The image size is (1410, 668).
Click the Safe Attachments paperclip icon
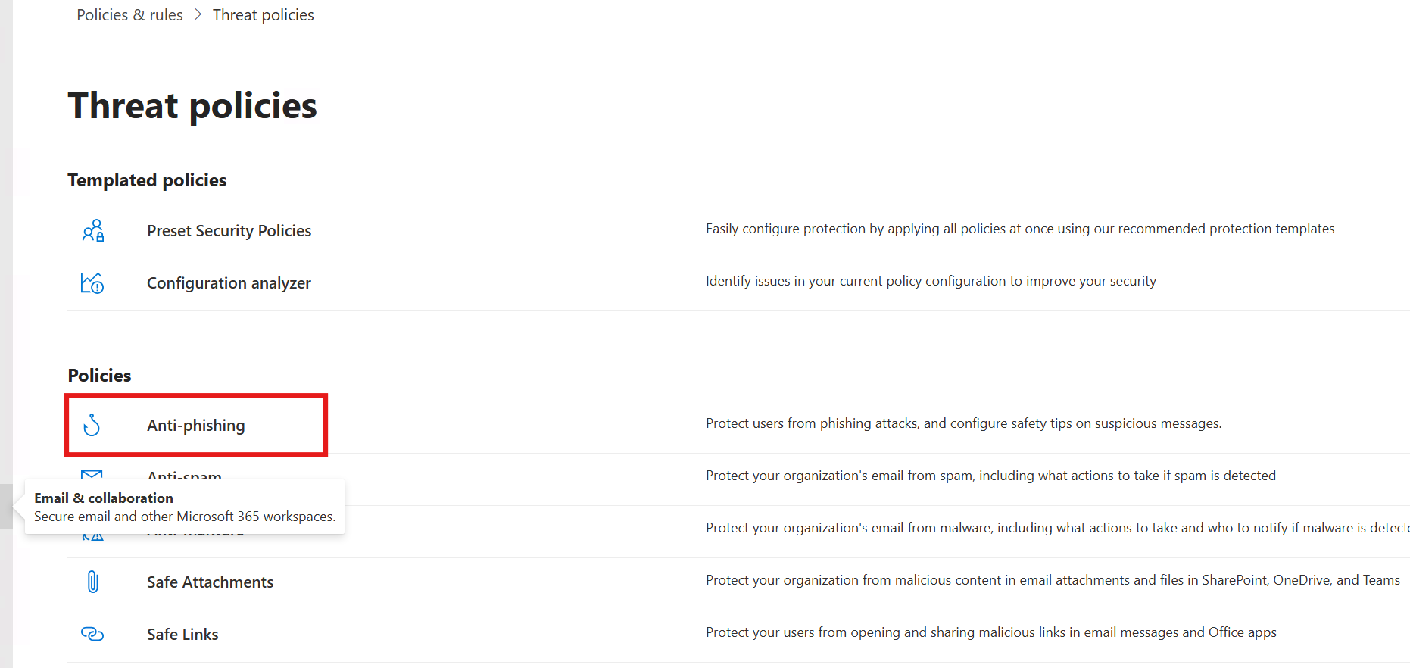point(92,582)
